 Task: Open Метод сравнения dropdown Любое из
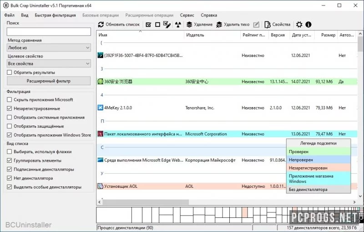[x=49, y=48]
